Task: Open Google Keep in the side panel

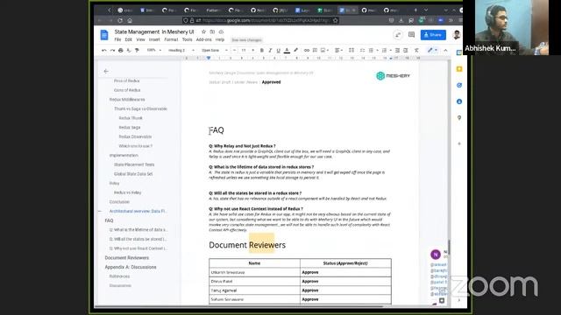Action: 459,69
